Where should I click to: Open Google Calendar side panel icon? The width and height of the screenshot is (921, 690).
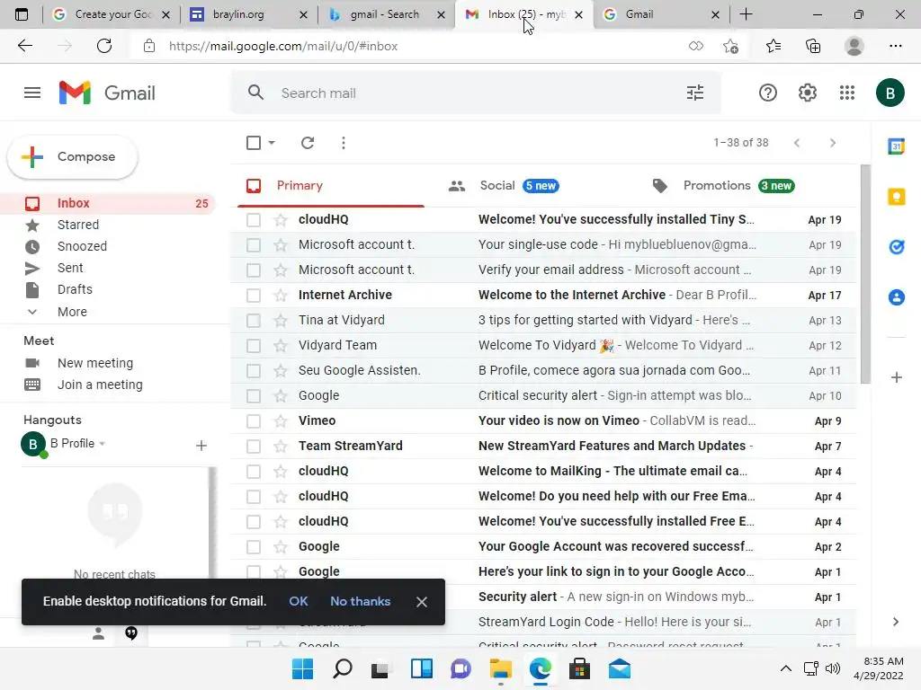pos(897,146)
